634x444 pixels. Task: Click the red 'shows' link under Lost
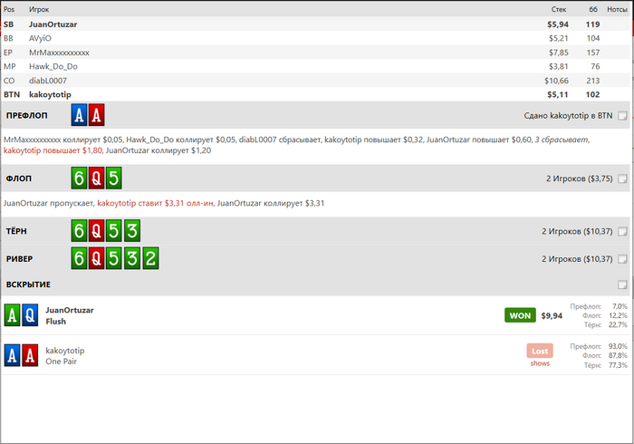540,363
